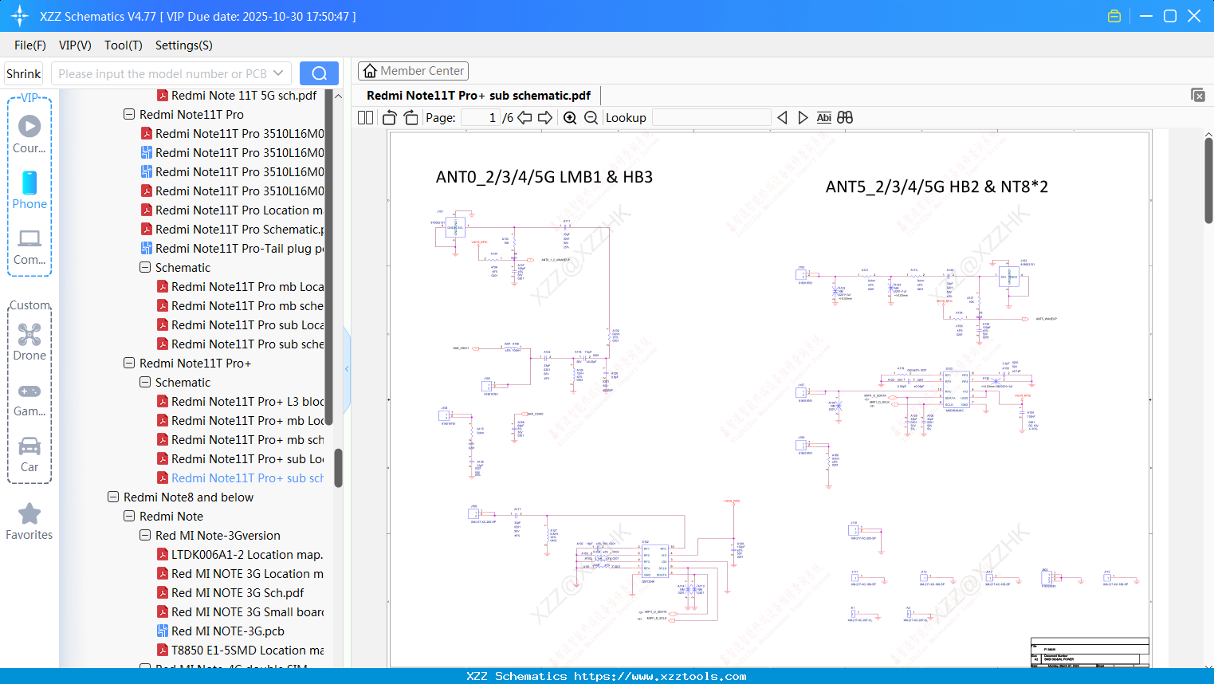Click the document vertical scrollbar thumb
This screenshot has width=1214, height=684.
[1208, 180]
